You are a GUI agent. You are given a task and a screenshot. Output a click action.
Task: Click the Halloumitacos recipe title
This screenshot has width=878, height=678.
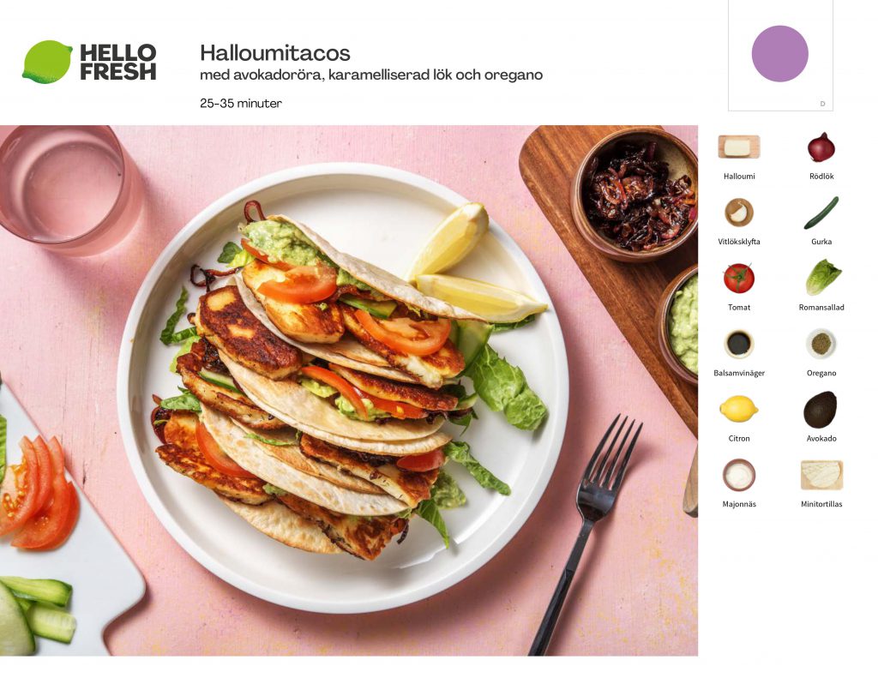coord(275,53)
